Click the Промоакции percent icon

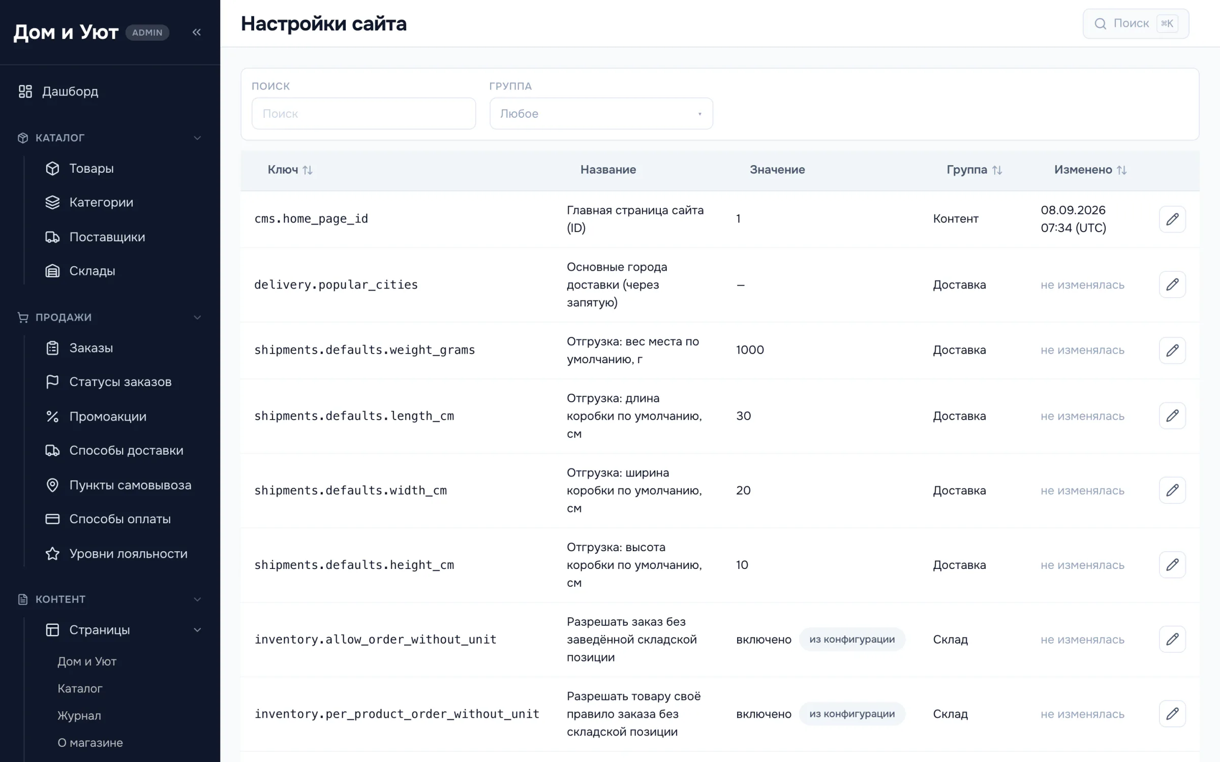click(52, 417)
